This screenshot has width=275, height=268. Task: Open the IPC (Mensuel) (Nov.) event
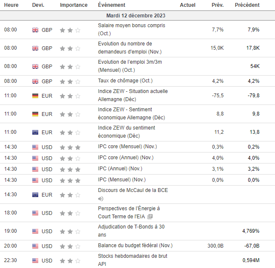coord(122,180)
